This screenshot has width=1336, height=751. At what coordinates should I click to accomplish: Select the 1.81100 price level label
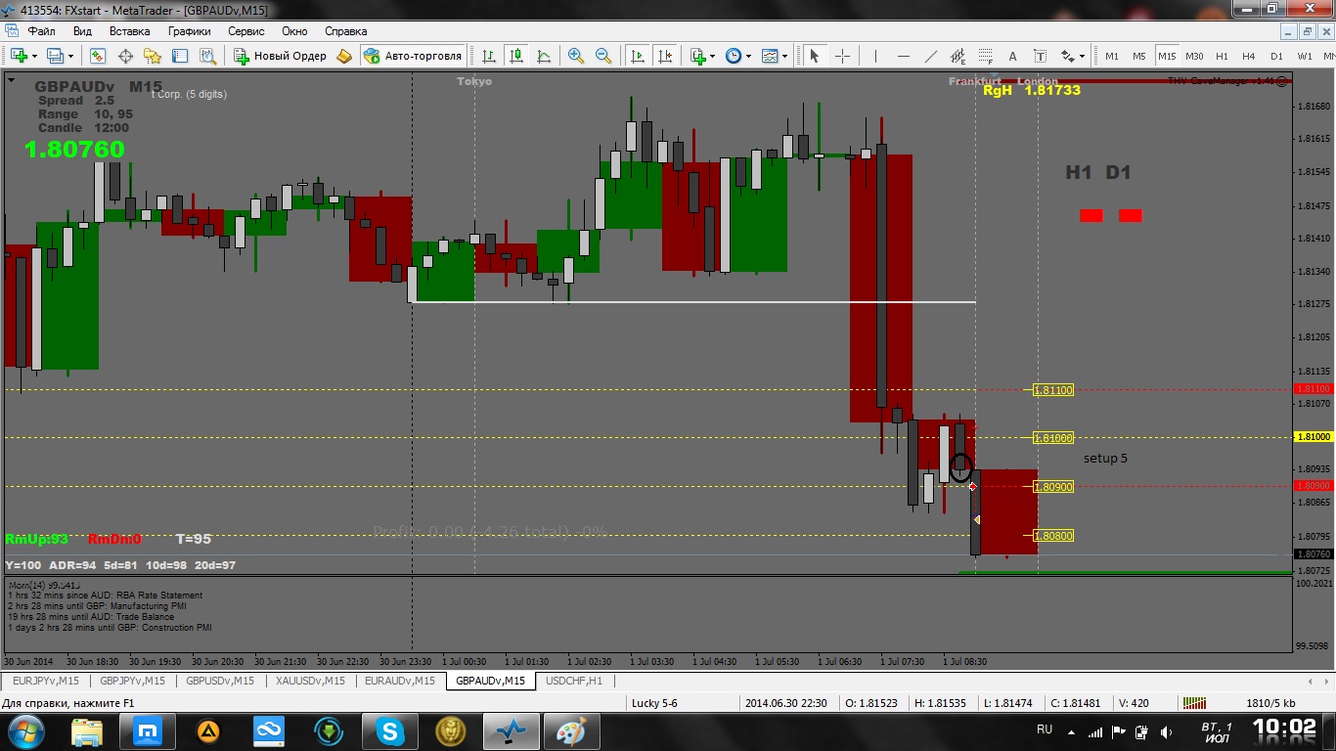click(1053, 390)
